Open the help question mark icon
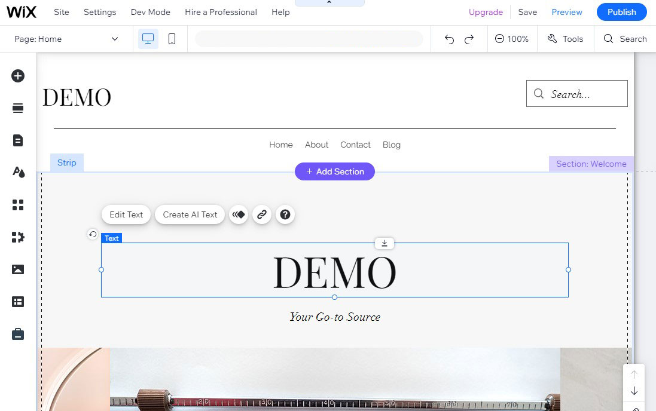656x411 pixels. click(285, 214)
